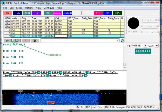The image size is (162, 112).
Task: Click the binoculars search icon in log toolbar
Action: click(8, 40)
